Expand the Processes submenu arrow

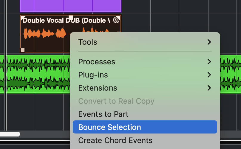(x=209, y=62)
